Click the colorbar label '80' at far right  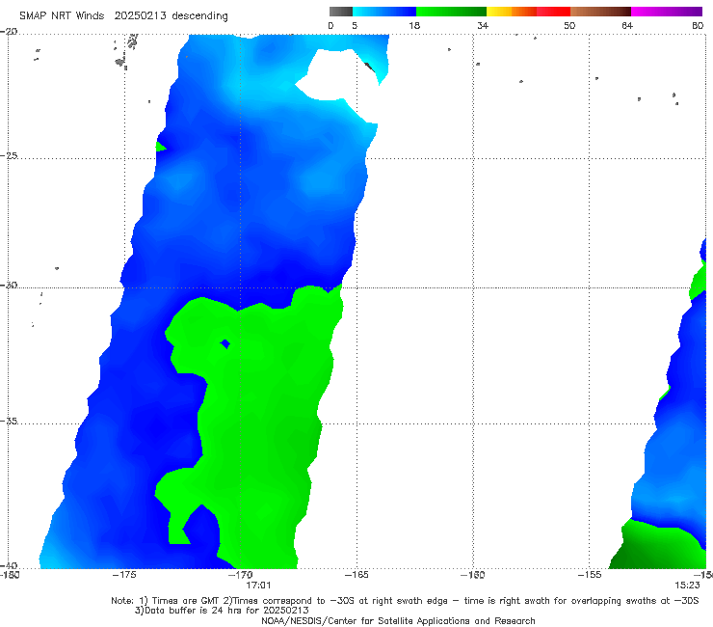698,25
